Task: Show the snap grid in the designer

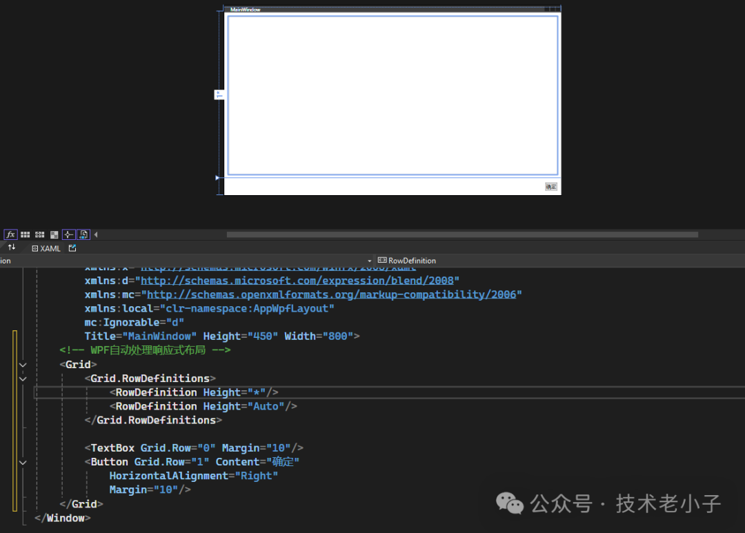Action: (26, 234)
